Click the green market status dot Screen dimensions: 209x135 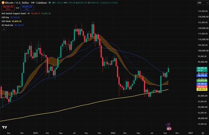click(50, 3)
